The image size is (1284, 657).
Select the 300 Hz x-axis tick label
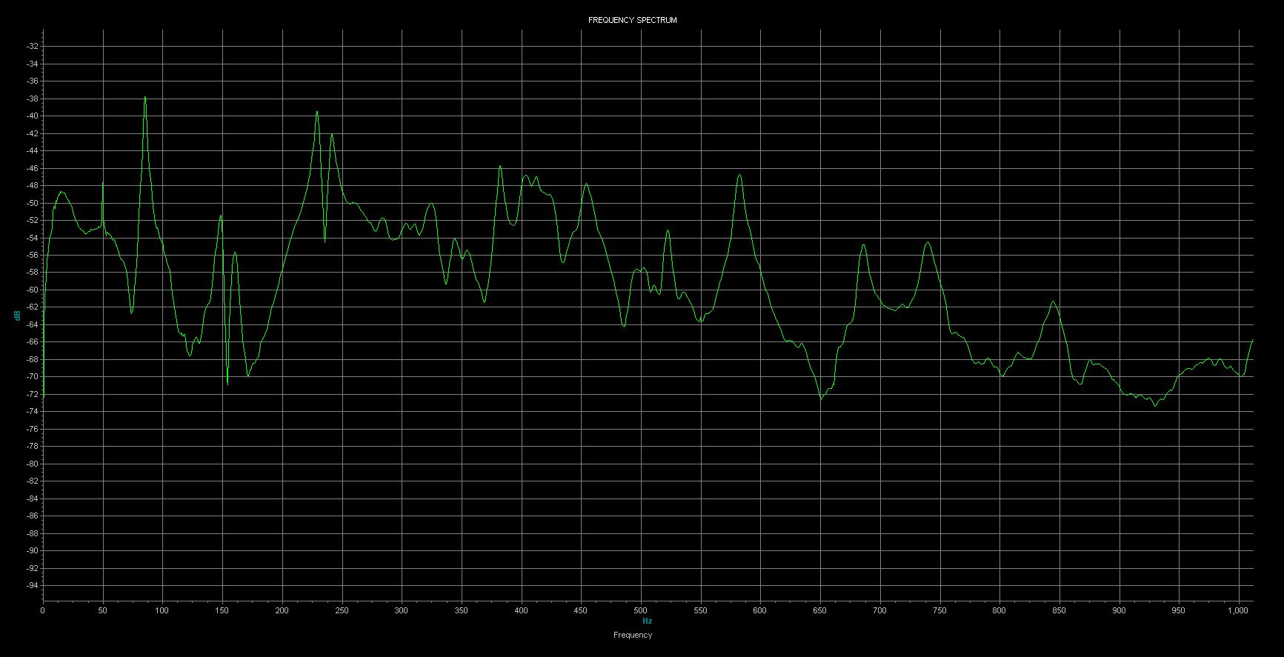tap(402, 611)
